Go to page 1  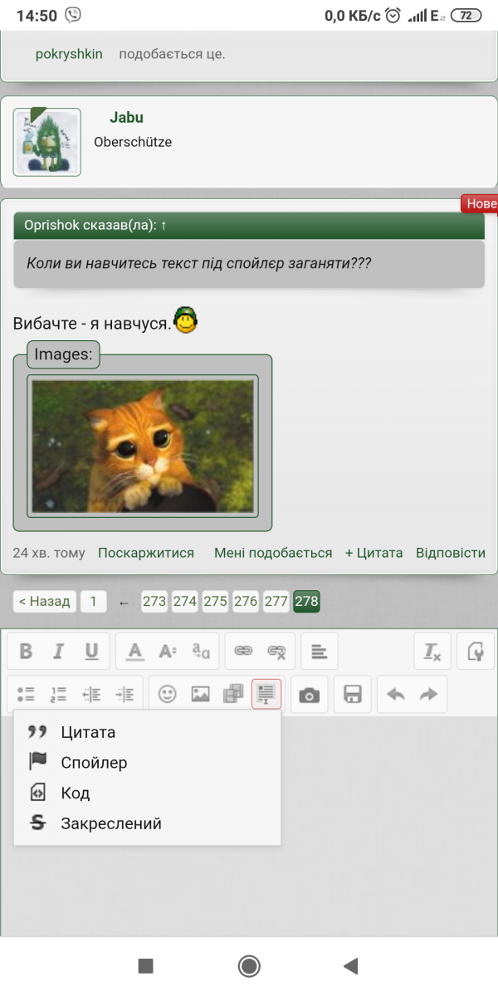click(94, 601)
